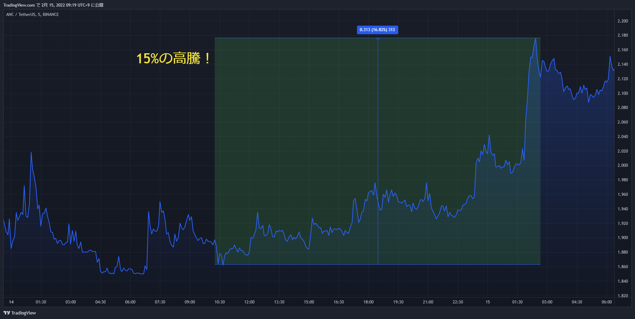The height and width of the screenshot is (319, 635).
Task: Click the date label 15 on time axis
Action: point(488,302)
